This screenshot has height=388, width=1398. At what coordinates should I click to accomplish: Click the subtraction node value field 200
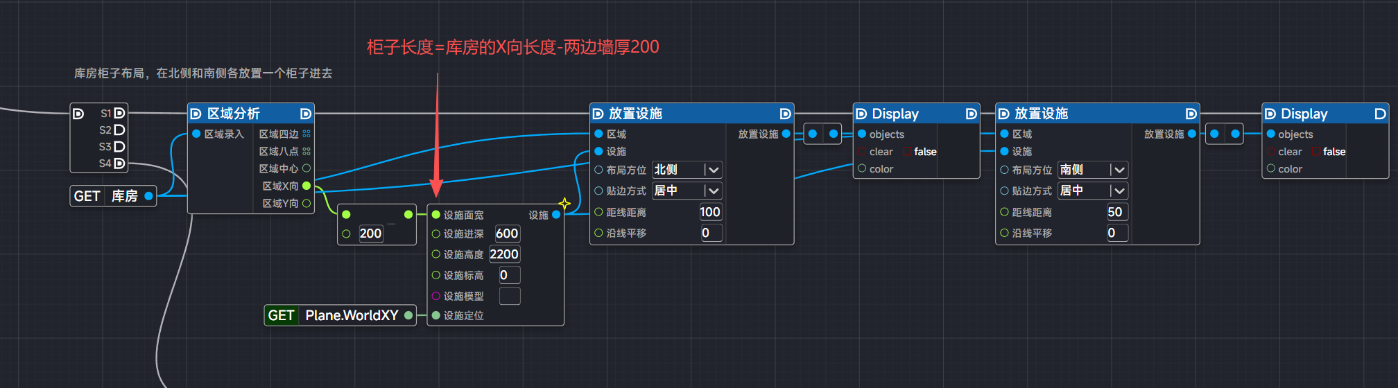[x=370, y=233]
